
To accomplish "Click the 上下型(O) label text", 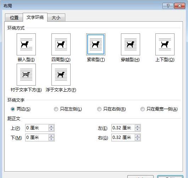I will (x=165, y=59).
